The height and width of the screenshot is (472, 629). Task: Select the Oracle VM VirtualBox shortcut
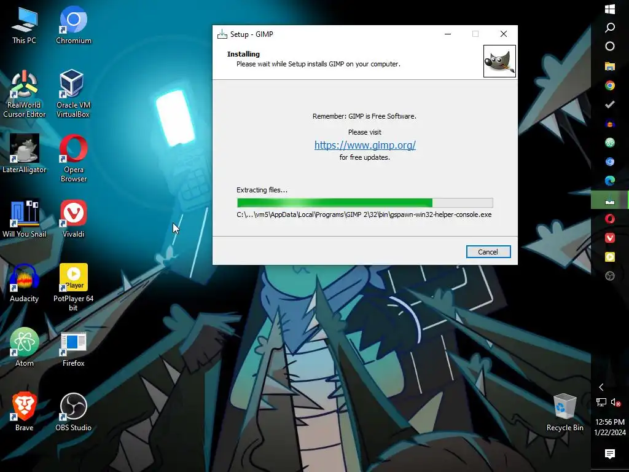pos(73,94)
